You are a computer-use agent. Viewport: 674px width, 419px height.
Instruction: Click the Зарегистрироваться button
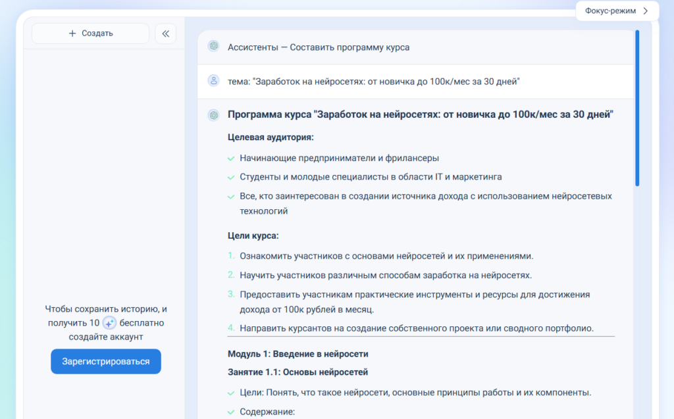pyautogui.click(x=106, y=361)
